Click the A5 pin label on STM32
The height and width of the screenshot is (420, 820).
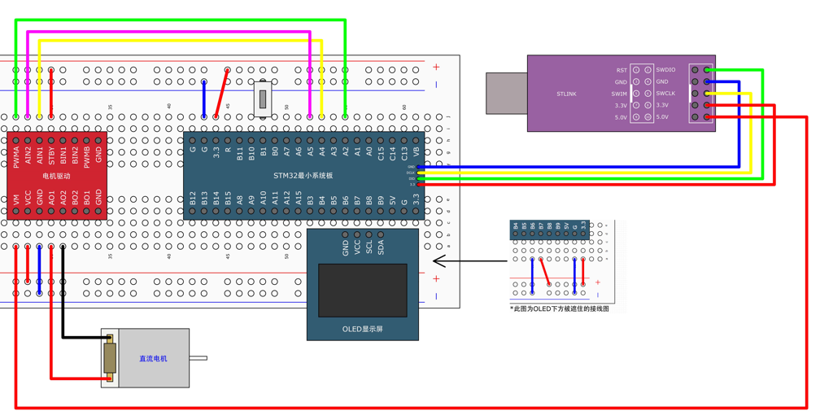[x=310, y=151]
